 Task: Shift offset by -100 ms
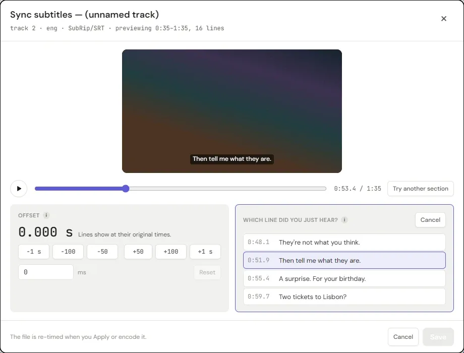click(68, 252)
